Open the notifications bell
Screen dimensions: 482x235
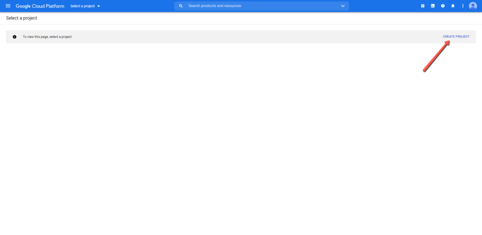point(453,6)
